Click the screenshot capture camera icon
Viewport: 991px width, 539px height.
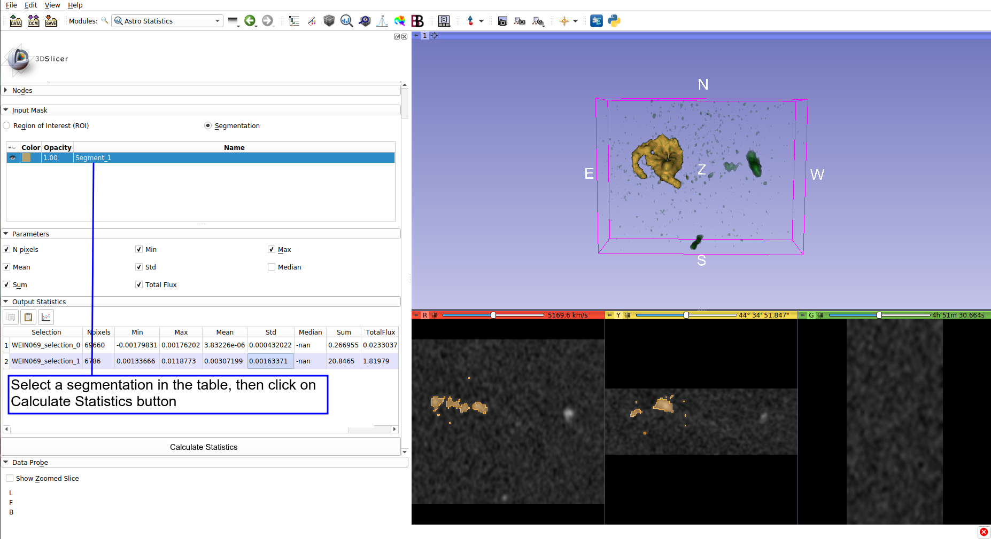tap(502, 21)
